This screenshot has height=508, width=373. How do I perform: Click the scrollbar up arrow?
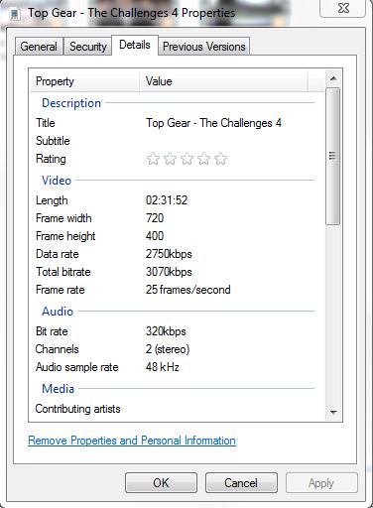(333, 78)
